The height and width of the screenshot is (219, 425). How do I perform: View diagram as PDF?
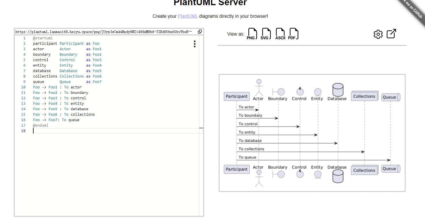(293, 34)
